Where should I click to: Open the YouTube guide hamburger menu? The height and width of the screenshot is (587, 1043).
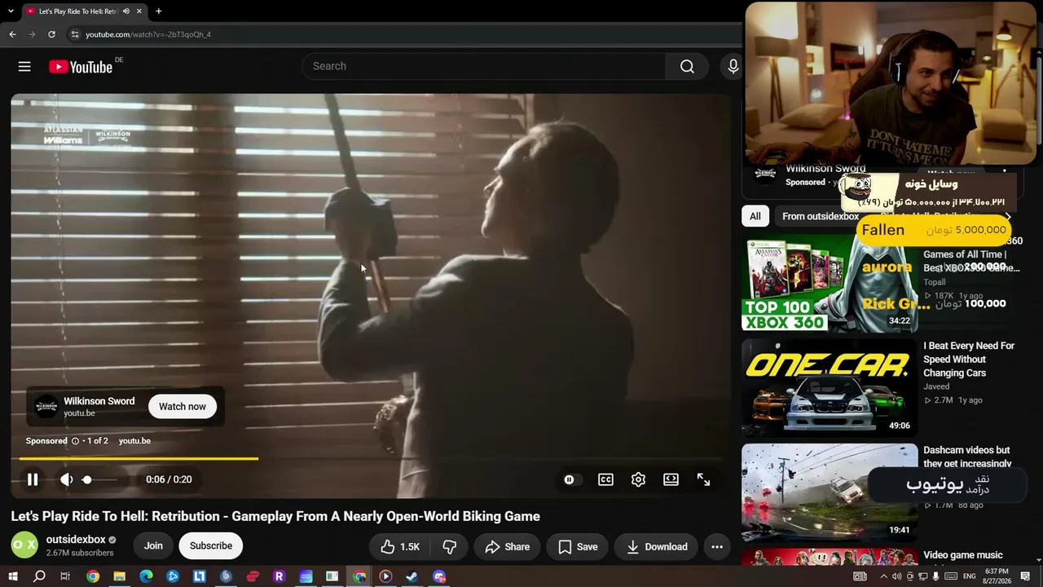[x=24, y=67]
